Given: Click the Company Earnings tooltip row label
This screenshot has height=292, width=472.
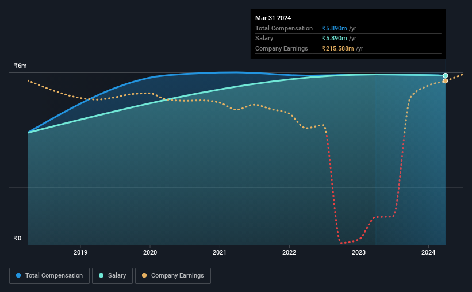Looking at the screenshot, I should coord(282,48).
